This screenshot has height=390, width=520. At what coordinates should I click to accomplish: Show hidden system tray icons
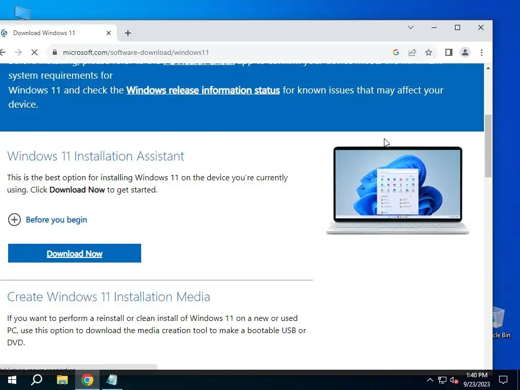coord(430,380)
